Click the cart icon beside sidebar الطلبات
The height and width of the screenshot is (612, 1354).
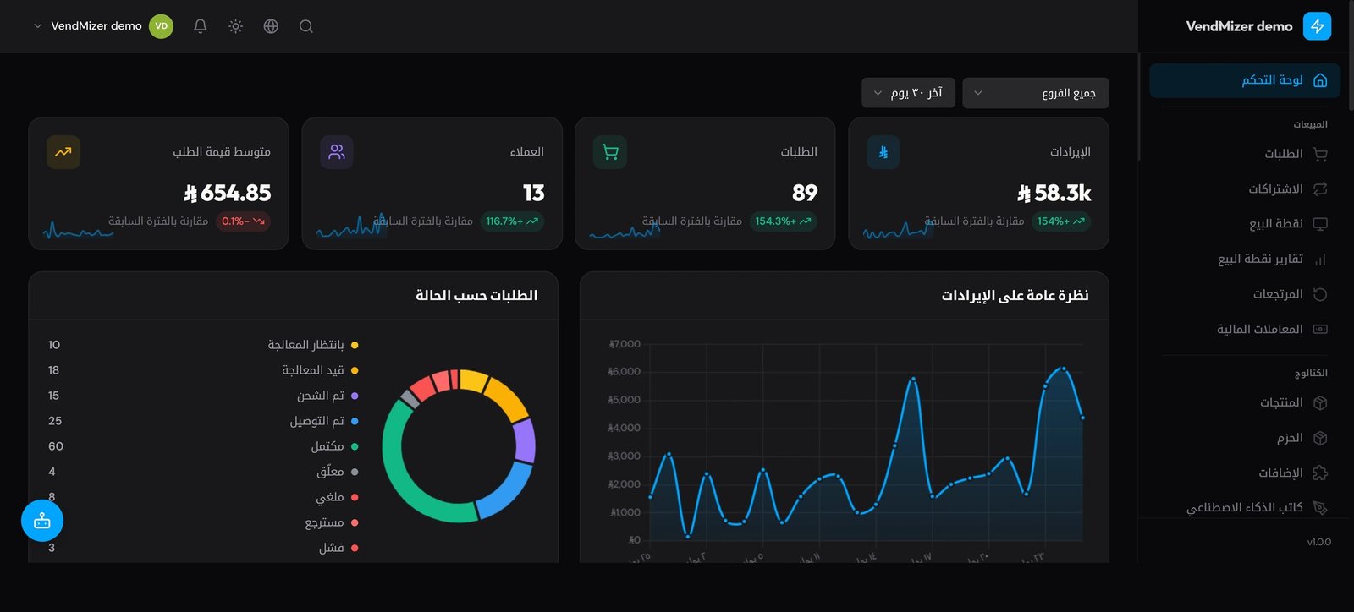[x=1320, y=154]
